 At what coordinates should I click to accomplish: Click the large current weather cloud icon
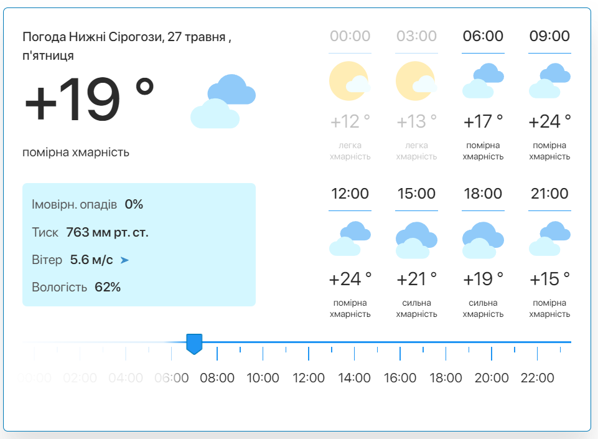[x=223, y=101]
